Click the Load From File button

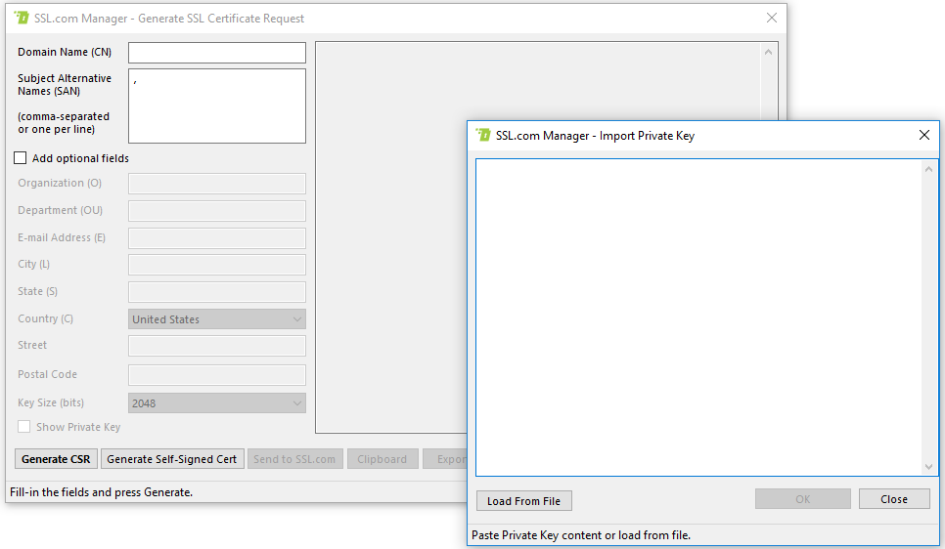coord(523,501)
